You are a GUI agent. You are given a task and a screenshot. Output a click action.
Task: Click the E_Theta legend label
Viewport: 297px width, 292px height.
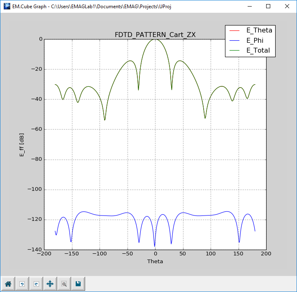259,30
